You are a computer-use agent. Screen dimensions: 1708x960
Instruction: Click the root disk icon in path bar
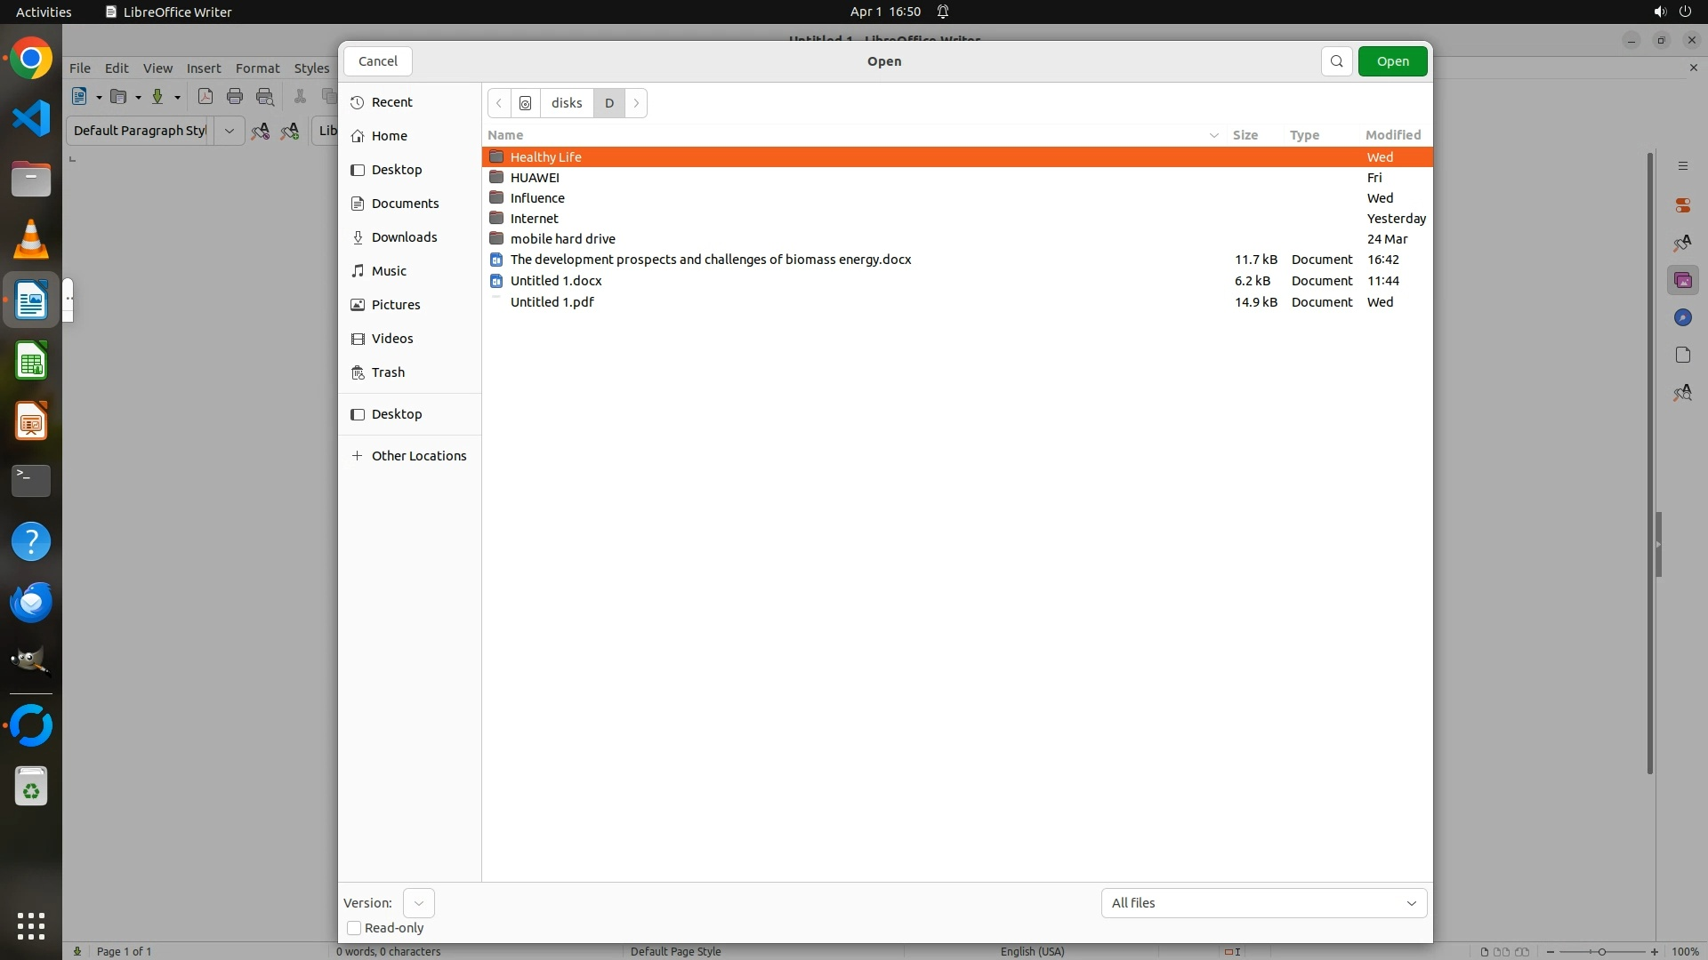526,103
